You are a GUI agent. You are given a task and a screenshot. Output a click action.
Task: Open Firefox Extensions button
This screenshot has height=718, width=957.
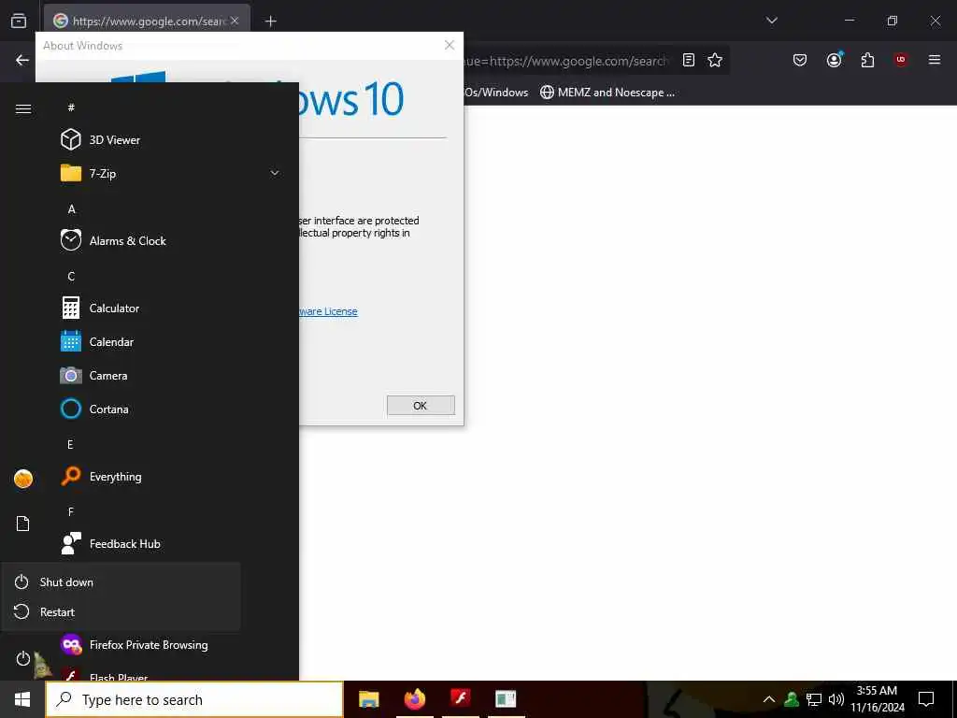[x=867, y=60]
